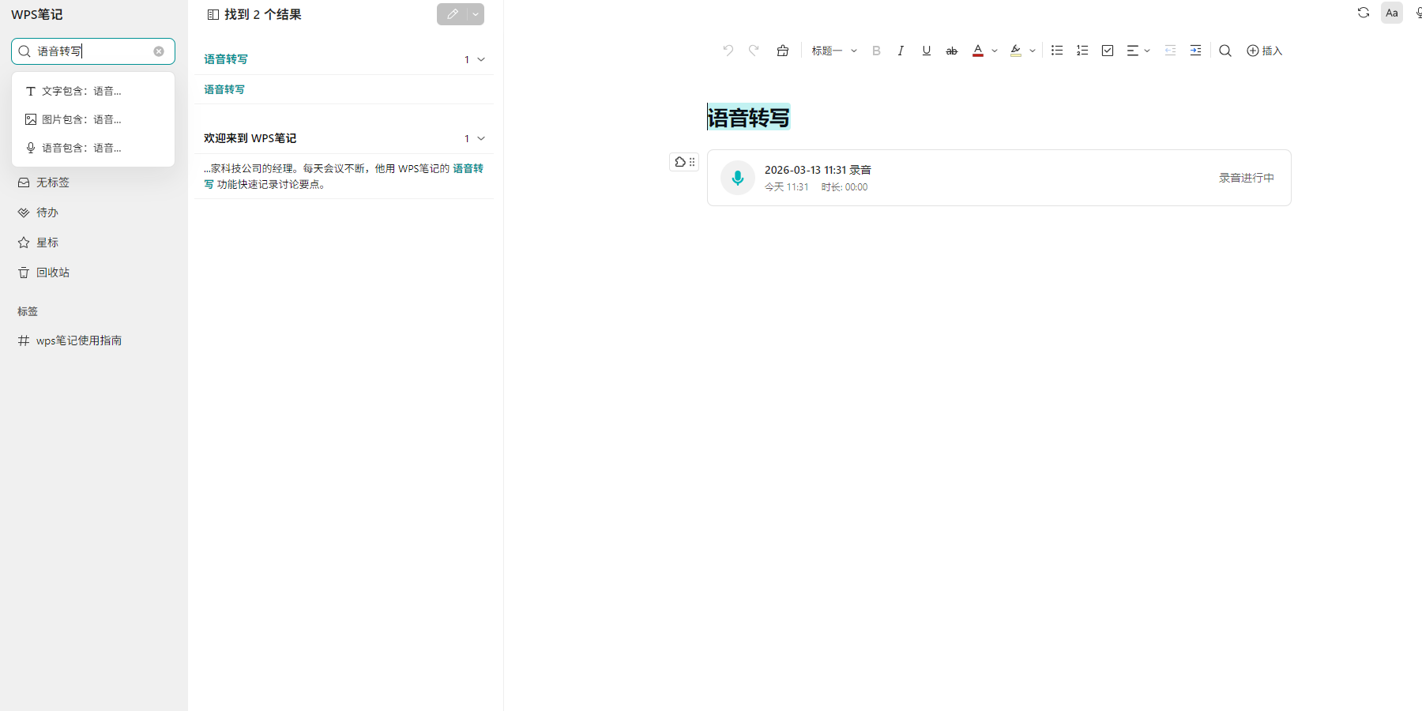Redo the last edit
This screenshot has height=711, width=1422.
coord(754,51)
